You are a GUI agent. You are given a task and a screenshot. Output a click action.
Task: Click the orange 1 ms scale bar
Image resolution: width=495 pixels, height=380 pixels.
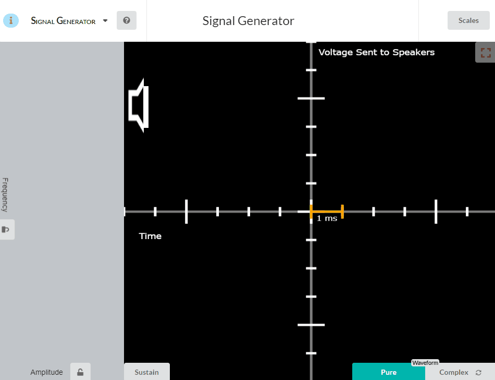[x=327, y=211]
